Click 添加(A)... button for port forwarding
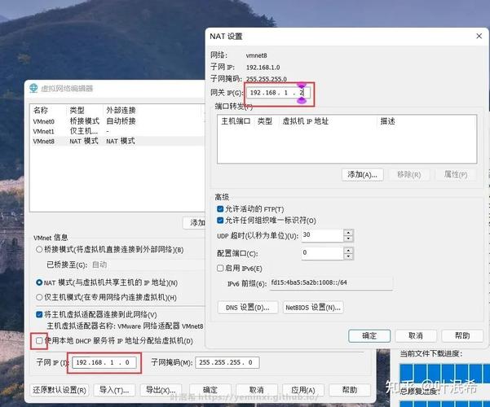Viewport: 490px width, 407px height. (363, 175)
